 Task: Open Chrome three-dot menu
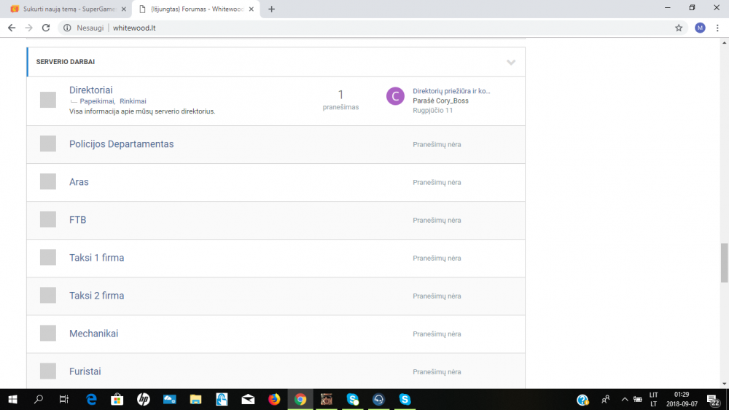tap(717, 28)
